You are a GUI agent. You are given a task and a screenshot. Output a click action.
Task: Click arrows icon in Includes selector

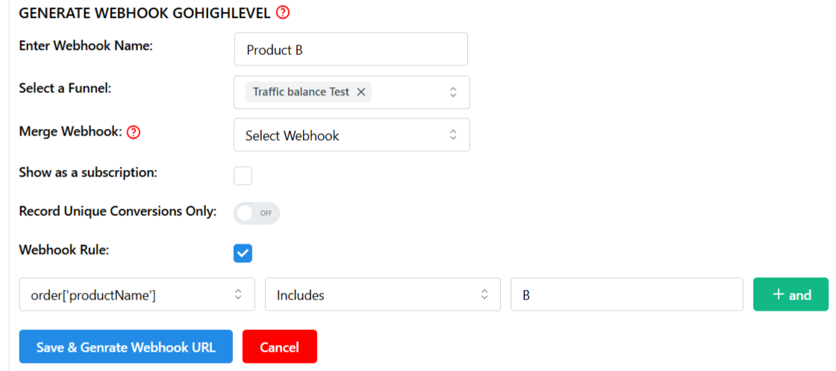(x=484, y=294)
